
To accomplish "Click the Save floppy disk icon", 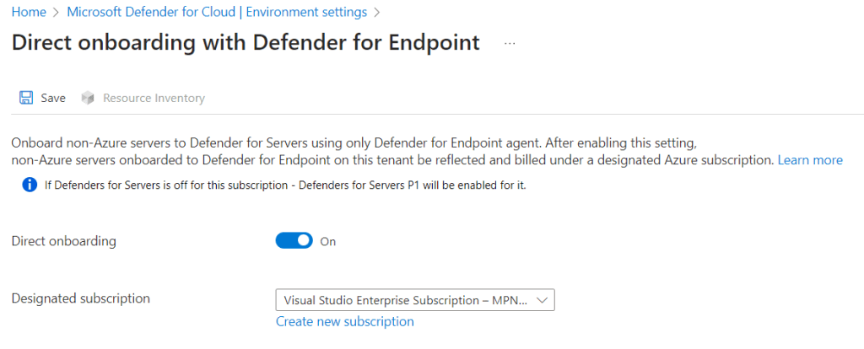I will click(x=26, y=98).
